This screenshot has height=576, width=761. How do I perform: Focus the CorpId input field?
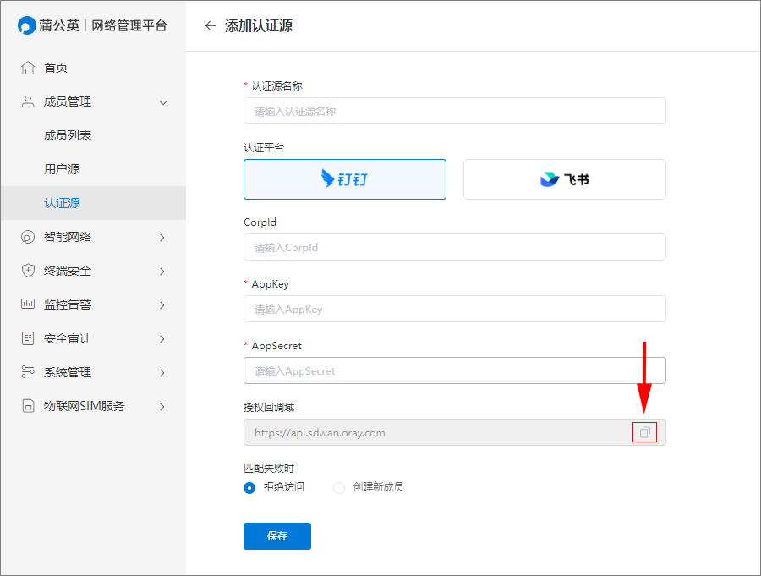coord(455,247)
